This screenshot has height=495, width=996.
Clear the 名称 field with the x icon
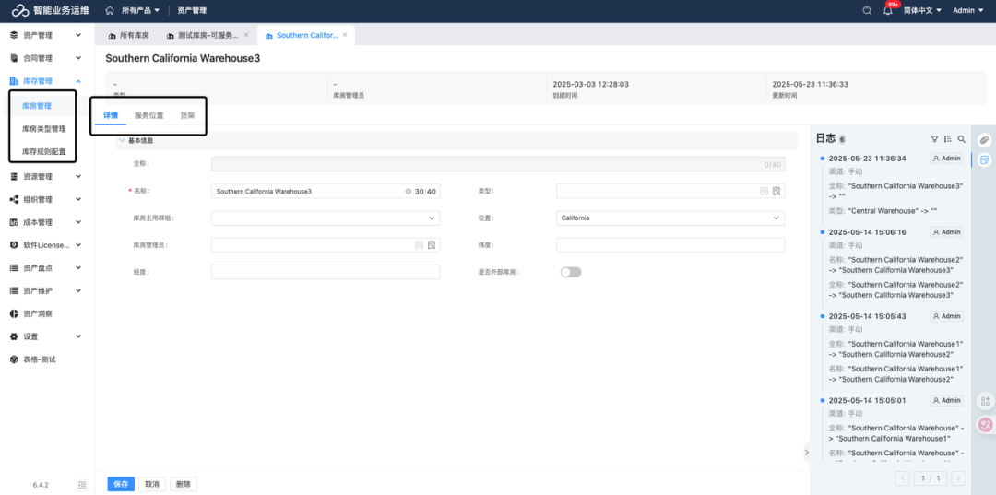click(x=408, y=191)
